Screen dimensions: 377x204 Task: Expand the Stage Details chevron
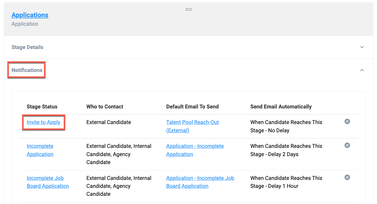(362, 47)
